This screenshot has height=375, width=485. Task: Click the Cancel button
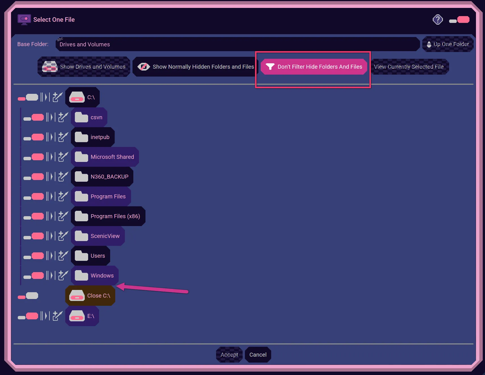(258, 355)
